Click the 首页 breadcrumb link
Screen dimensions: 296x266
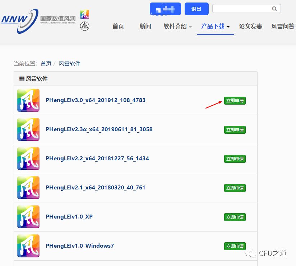(x=46, y=64)
